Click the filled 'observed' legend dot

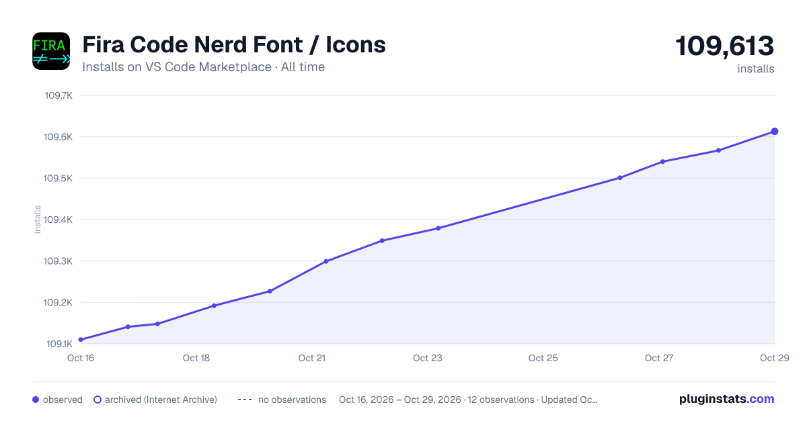(36, 399)
